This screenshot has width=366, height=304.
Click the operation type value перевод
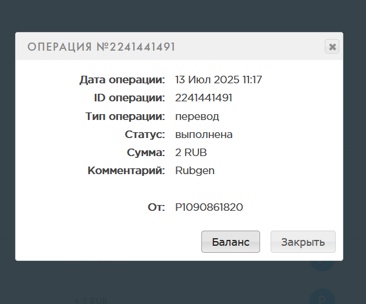tap(197, 116)
